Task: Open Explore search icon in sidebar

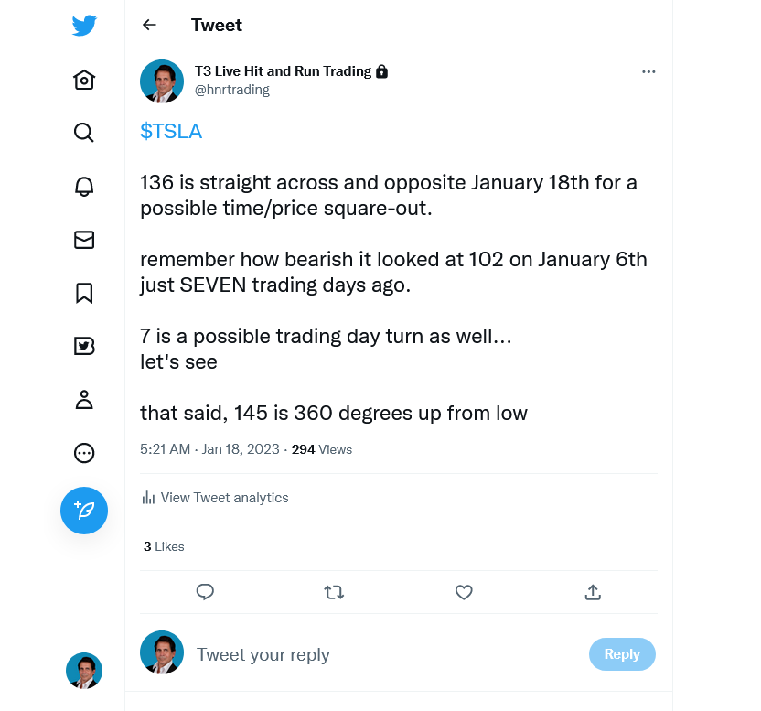Action: [84, 133]
